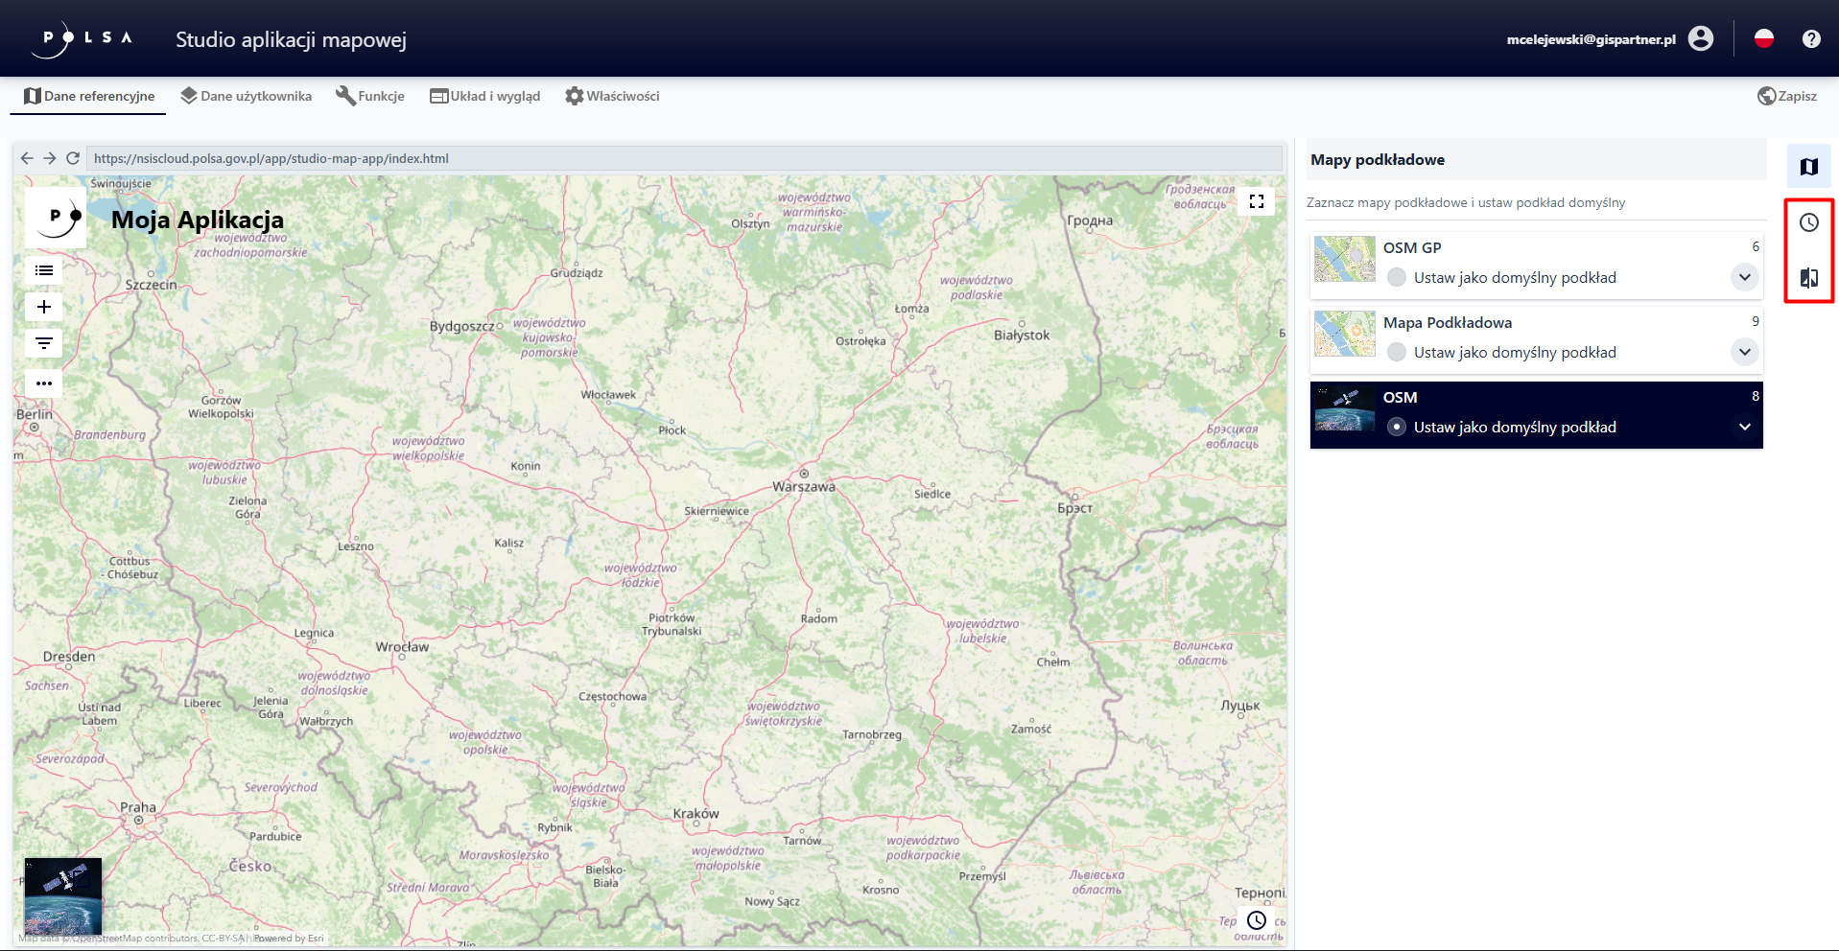The height and width of the screenshot is (951, 1839).
Task: Open the three-dot more options on map
Action: click(43, 383)
